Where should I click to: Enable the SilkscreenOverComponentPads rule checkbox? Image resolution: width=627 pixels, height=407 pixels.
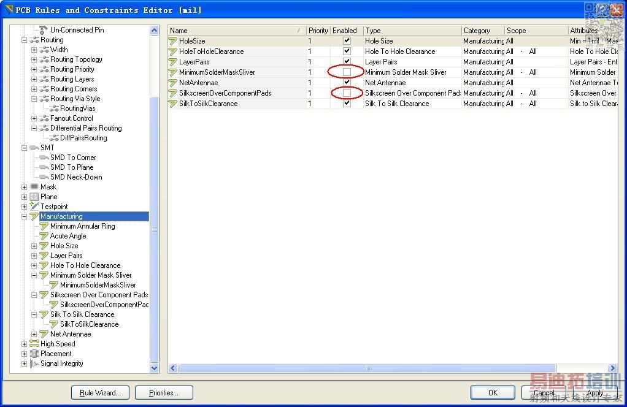pos(347,93)
